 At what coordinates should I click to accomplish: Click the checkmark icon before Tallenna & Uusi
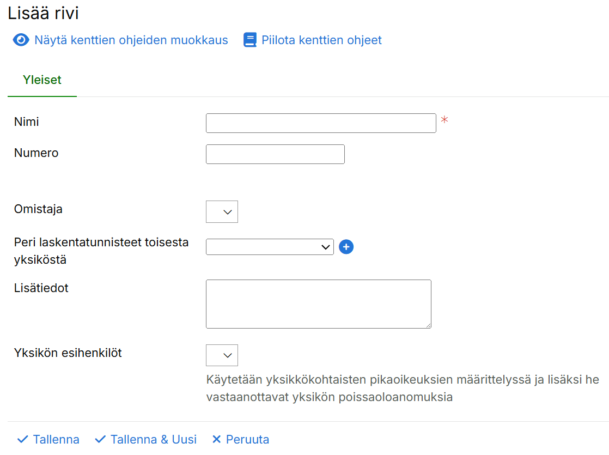pyautogui.click(x=100, y=439)
